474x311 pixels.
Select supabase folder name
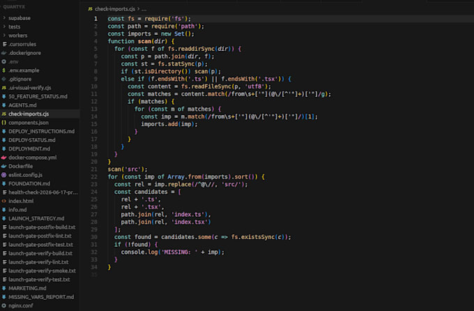coord(20,18)
